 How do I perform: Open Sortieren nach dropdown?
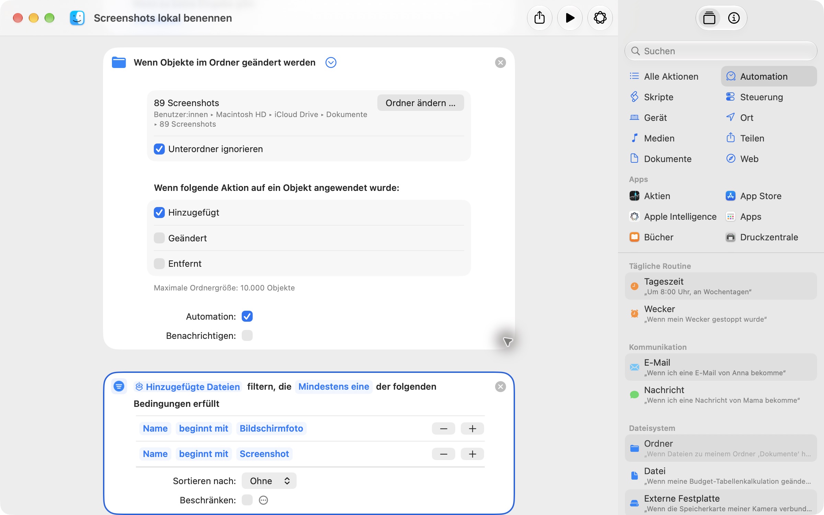[x=269, y=481]
